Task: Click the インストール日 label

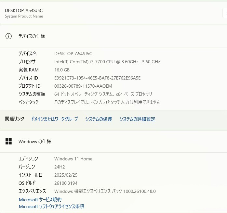Action: pyautogui.click(x=30, y=175)
